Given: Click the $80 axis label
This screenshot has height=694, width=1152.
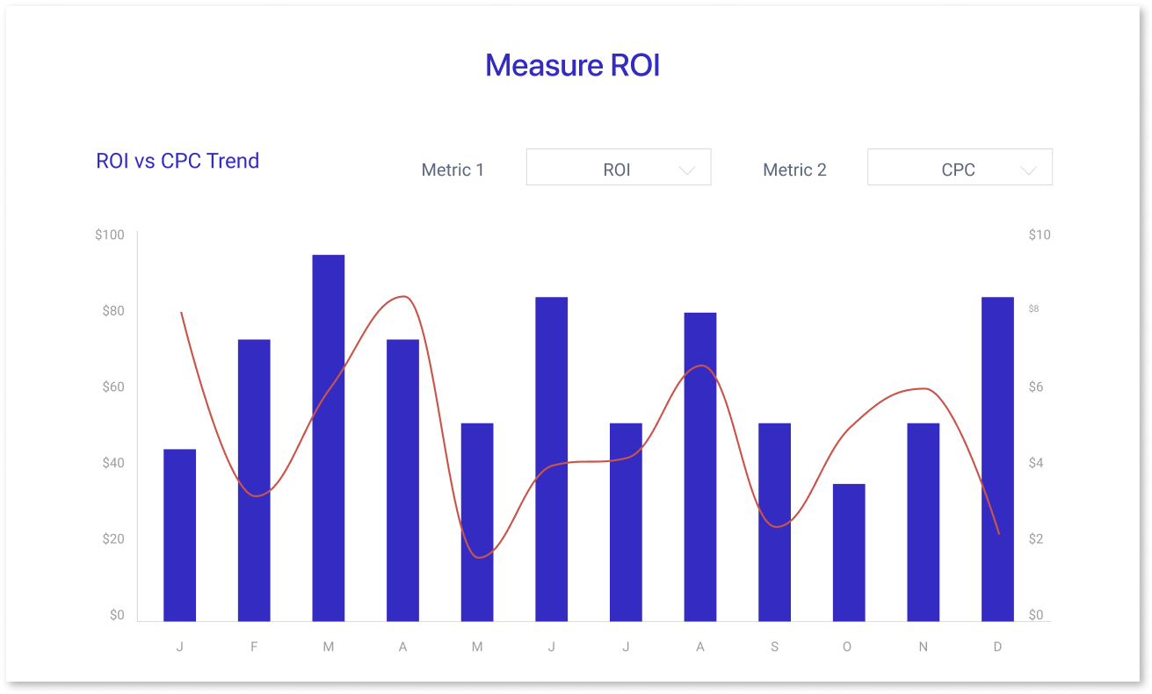Looking at the screenshot, I should pos(112,311).
